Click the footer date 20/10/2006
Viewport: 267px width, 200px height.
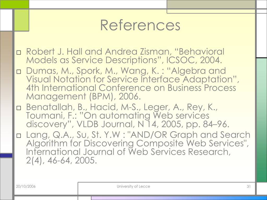[26, 186]
